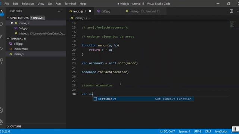
Task: Open the Run and Debug activity icon
Action: 1,49
